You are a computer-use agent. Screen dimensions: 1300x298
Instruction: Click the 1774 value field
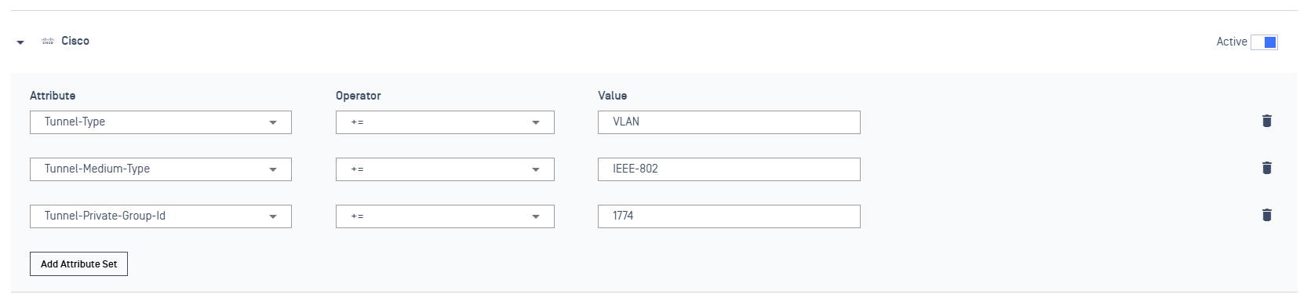pyautogui.click(x=729, y=216)
